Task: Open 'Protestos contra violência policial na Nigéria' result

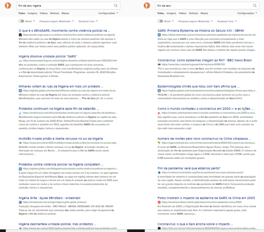Action: point(61,164)
